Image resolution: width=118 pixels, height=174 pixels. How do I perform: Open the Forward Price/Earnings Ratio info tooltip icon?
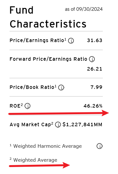92,59
